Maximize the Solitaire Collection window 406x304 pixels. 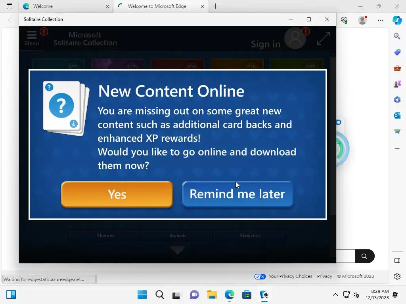tap(308, 19)
